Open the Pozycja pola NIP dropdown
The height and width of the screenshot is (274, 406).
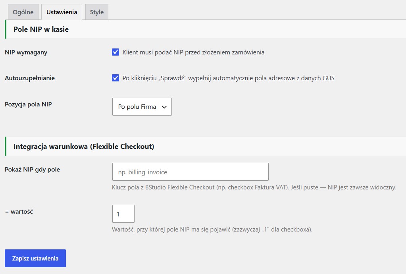pyautogui.click(x=142, y=106)
